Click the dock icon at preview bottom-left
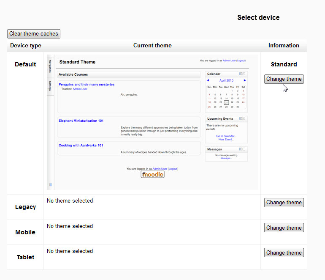 point(51,185)
